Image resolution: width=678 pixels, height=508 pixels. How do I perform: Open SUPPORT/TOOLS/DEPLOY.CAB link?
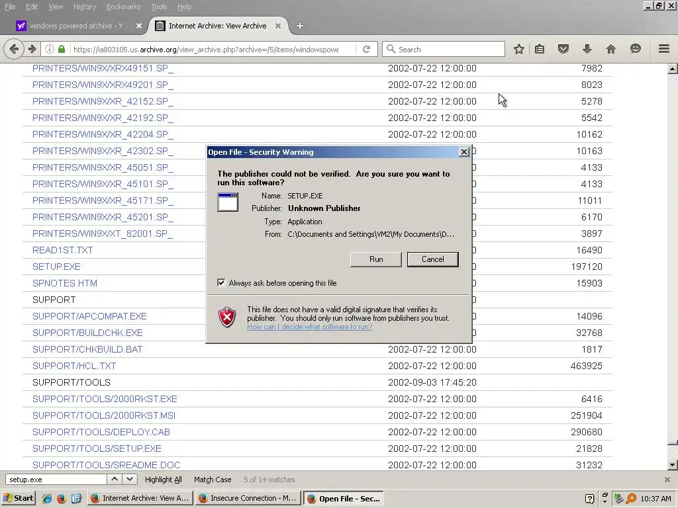coord(101,432)
